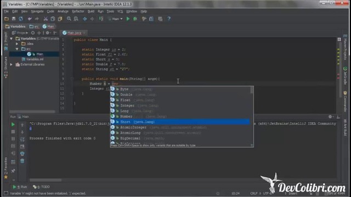Choose AtomicInteger from the completion popup

click(x=180, y=128)
